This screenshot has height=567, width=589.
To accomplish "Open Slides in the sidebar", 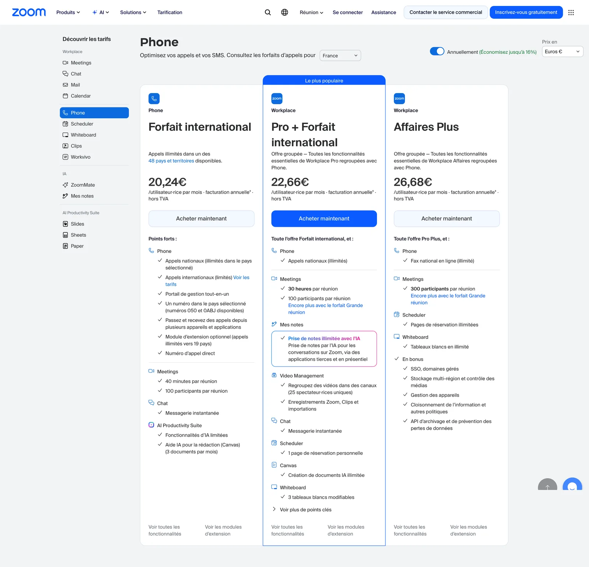I will coord(94,224).
